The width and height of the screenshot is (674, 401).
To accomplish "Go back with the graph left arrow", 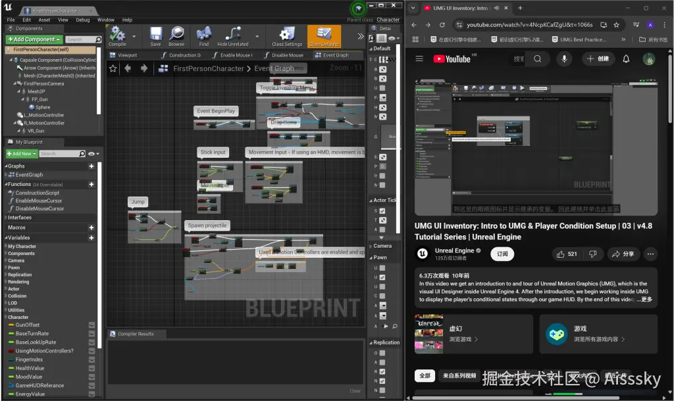I will tap(128, 68).
